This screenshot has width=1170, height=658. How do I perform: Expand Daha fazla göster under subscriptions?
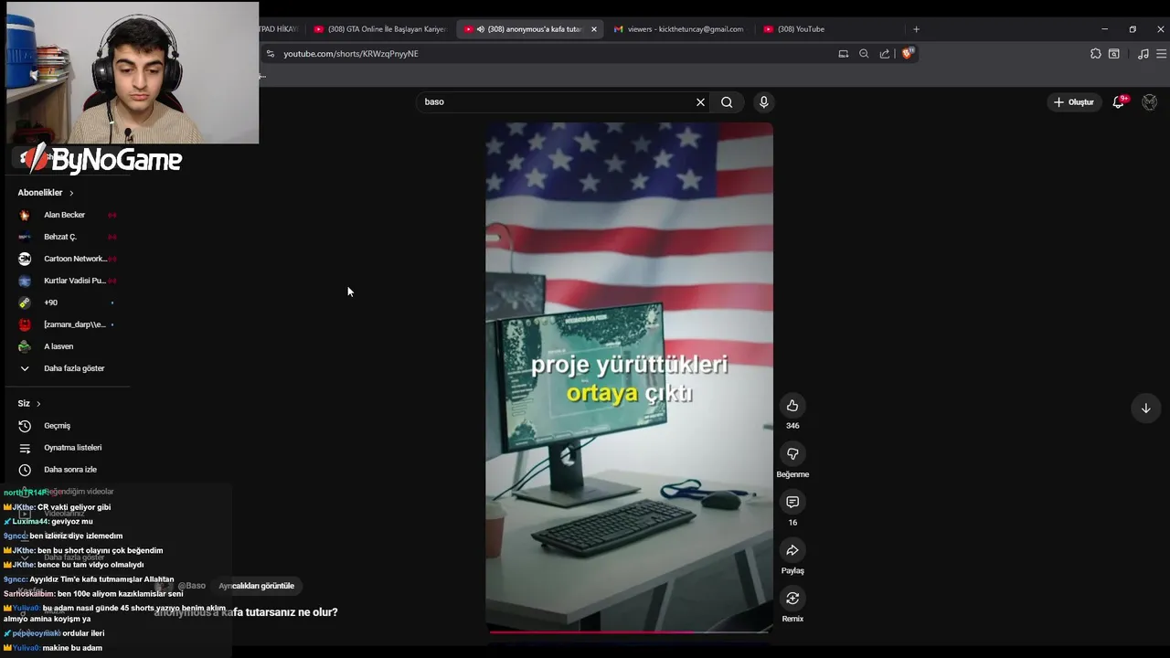[x=73, y=368]
